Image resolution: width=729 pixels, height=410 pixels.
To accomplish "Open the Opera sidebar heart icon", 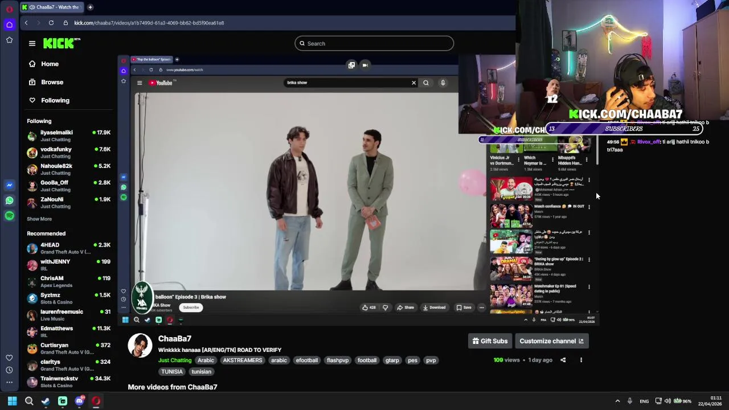I will coord(9,358).
